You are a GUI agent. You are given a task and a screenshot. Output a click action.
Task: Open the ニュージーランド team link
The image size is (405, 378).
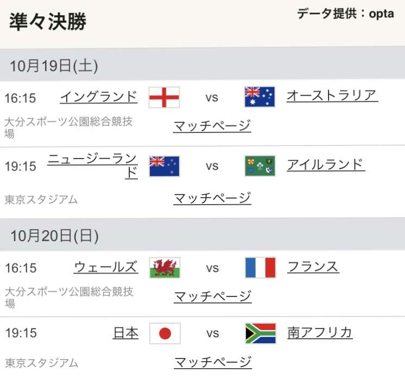point(92,166)
